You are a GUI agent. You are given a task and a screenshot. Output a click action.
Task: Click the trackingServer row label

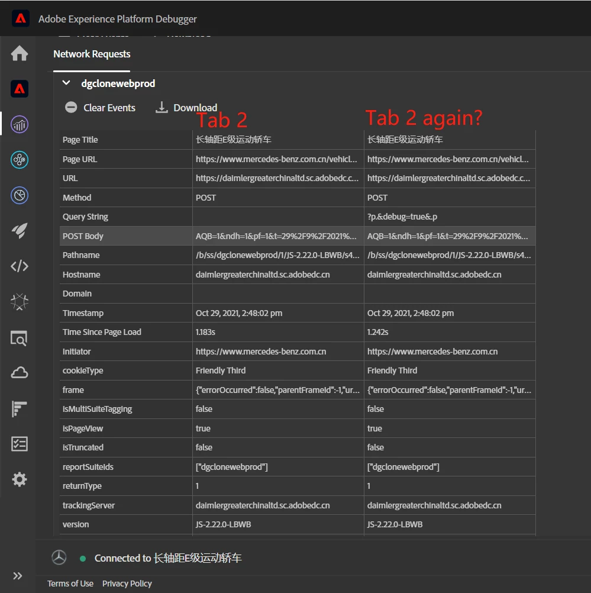(x=89, y=505)
